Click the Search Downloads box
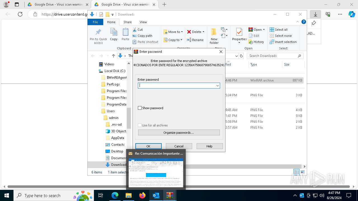 [275, 56]
